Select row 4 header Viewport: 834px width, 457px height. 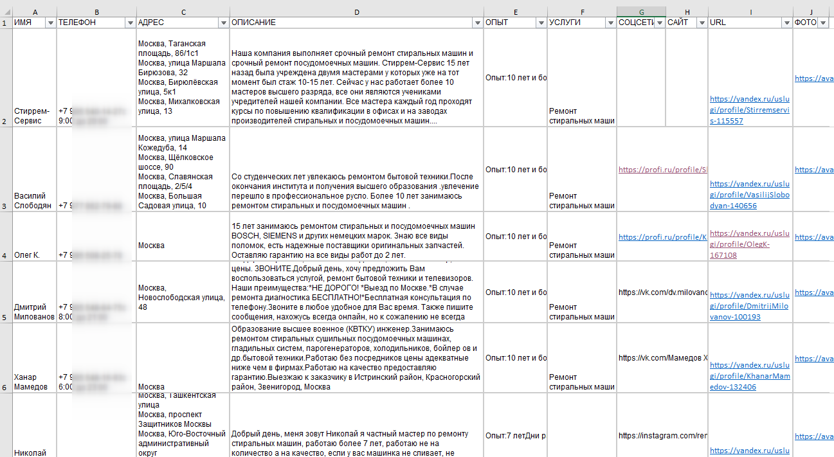coord(6,236)
